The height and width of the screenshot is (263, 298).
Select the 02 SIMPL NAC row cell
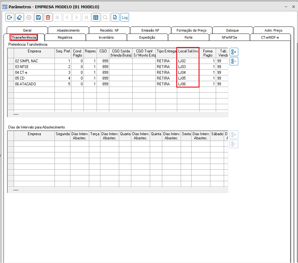pyautogui.click(x=34, y=61)
